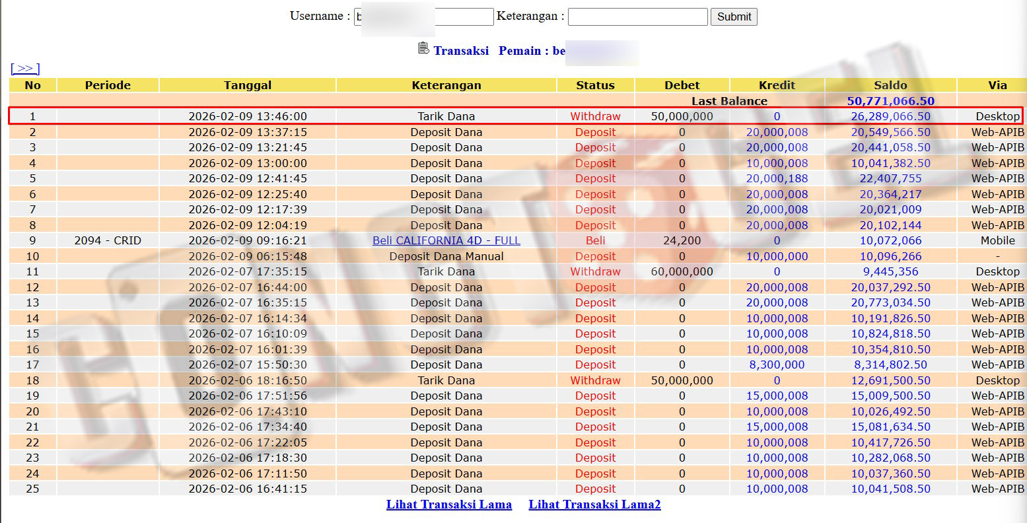This screenshot has width=1027, height=523.
Task: Select the Last Balance amount 50,771,066.50
Action: [x=890, y=101]
